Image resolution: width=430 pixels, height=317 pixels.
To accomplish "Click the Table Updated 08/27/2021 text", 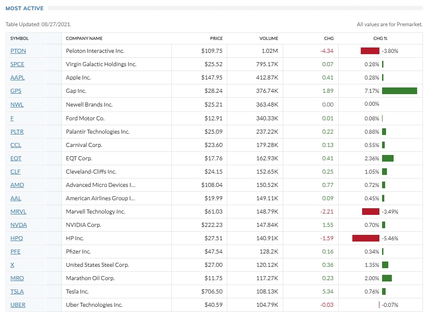I will (x=39, y=24).
